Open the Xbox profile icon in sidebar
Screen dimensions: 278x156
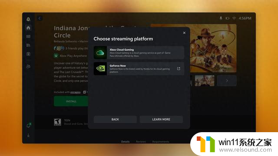(x=28, y=19)
